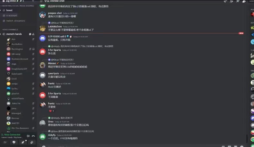
Task: Click the Voice Connected status link
Action: (x=12, y=134)
